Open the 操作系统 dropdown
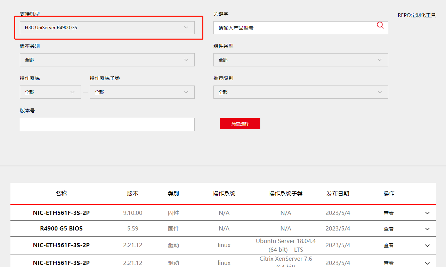 click(50, 92)
